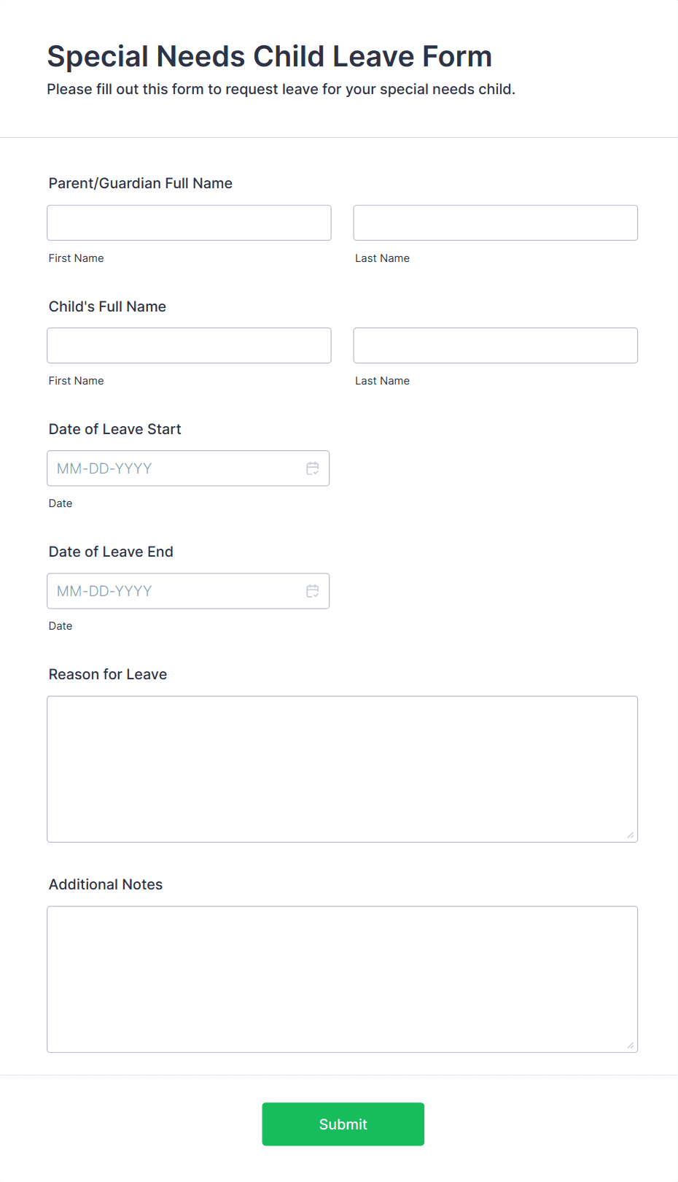Grab resize handle of Reason for Leave box
Viewport: 678px width, 1182px height.
tap(631, 835)
